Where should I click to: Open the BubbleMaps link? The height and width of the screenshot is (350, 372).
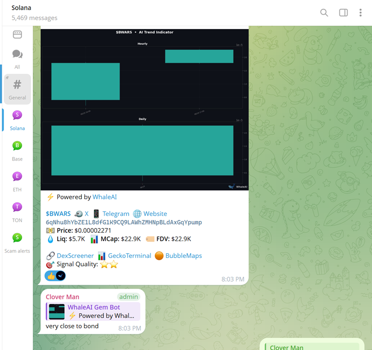(x=184, y=256)
